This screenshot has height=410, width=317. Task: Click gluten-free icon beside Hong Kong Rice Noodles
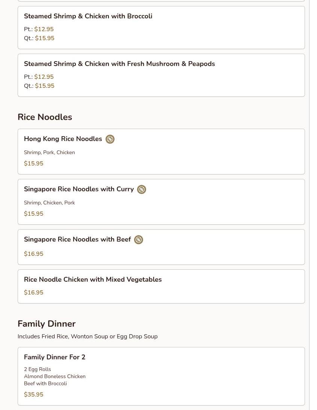click(110, 139)
